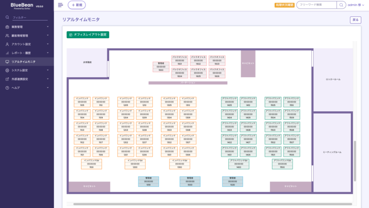
Task: Click the 業務管理 briefcase icon in sidebar
Action: coord(7,27)
